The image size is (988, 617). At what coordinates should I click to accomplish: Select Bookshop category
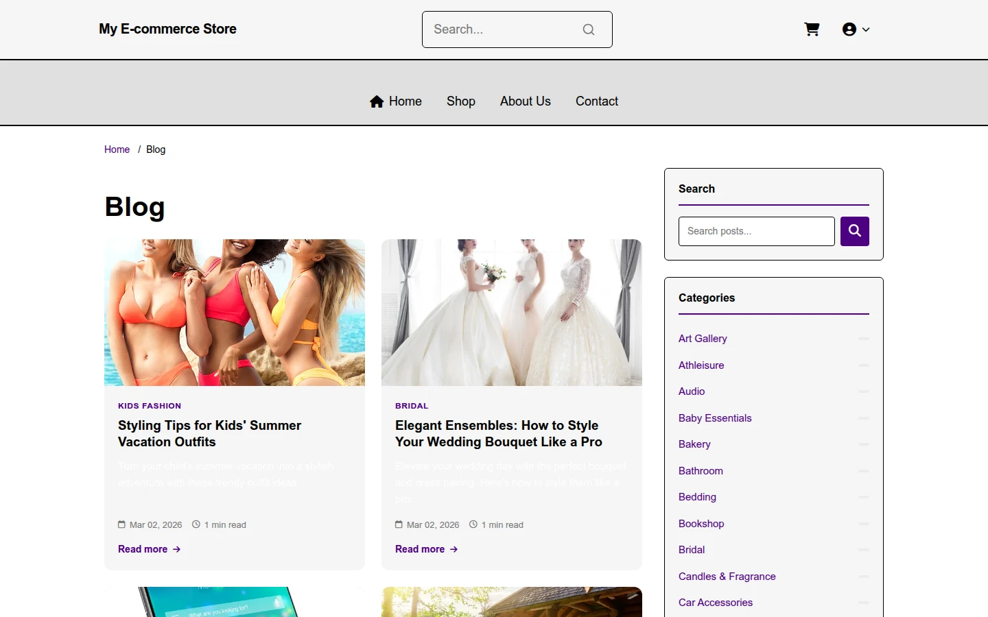coord(701,524)
